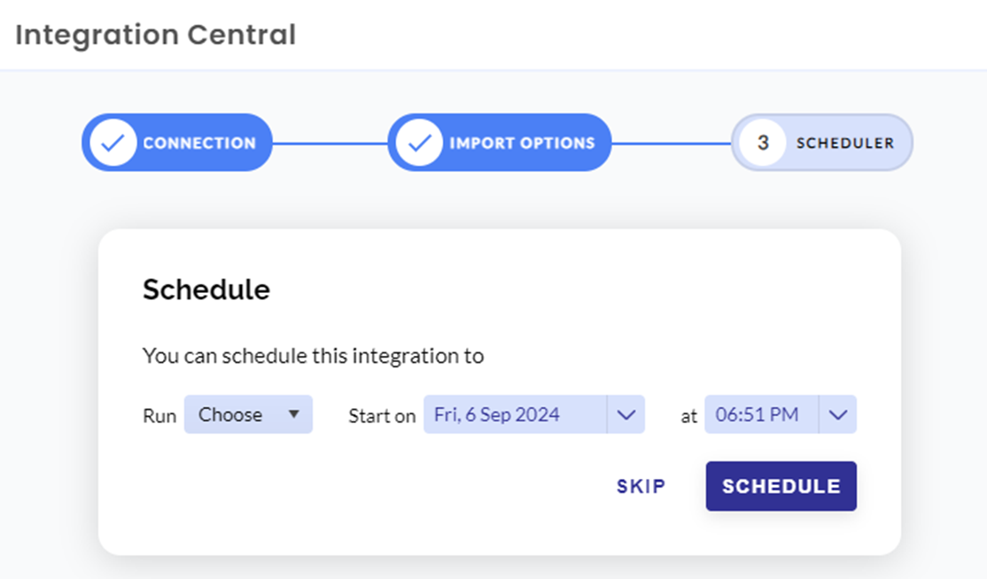Screen dimensions: 987x579
Task: Select the step 3 number circle
Action: [762, 143]
